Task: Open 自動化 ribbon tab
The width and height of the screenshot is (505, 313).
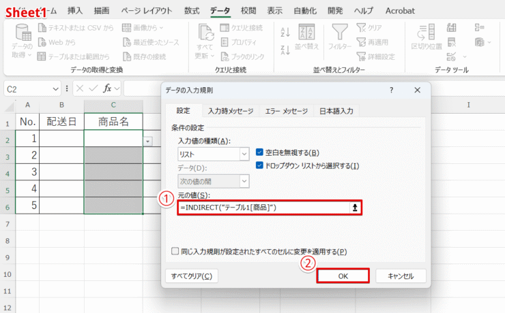Action: [x=305, y=11]
